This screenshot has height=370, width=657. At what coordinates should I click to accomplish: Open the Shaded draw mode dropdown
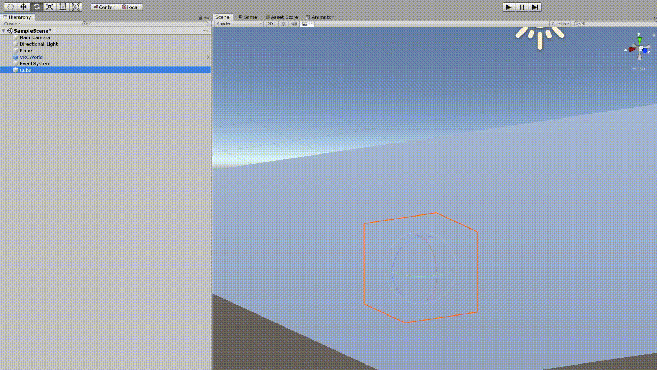point(239,24)
